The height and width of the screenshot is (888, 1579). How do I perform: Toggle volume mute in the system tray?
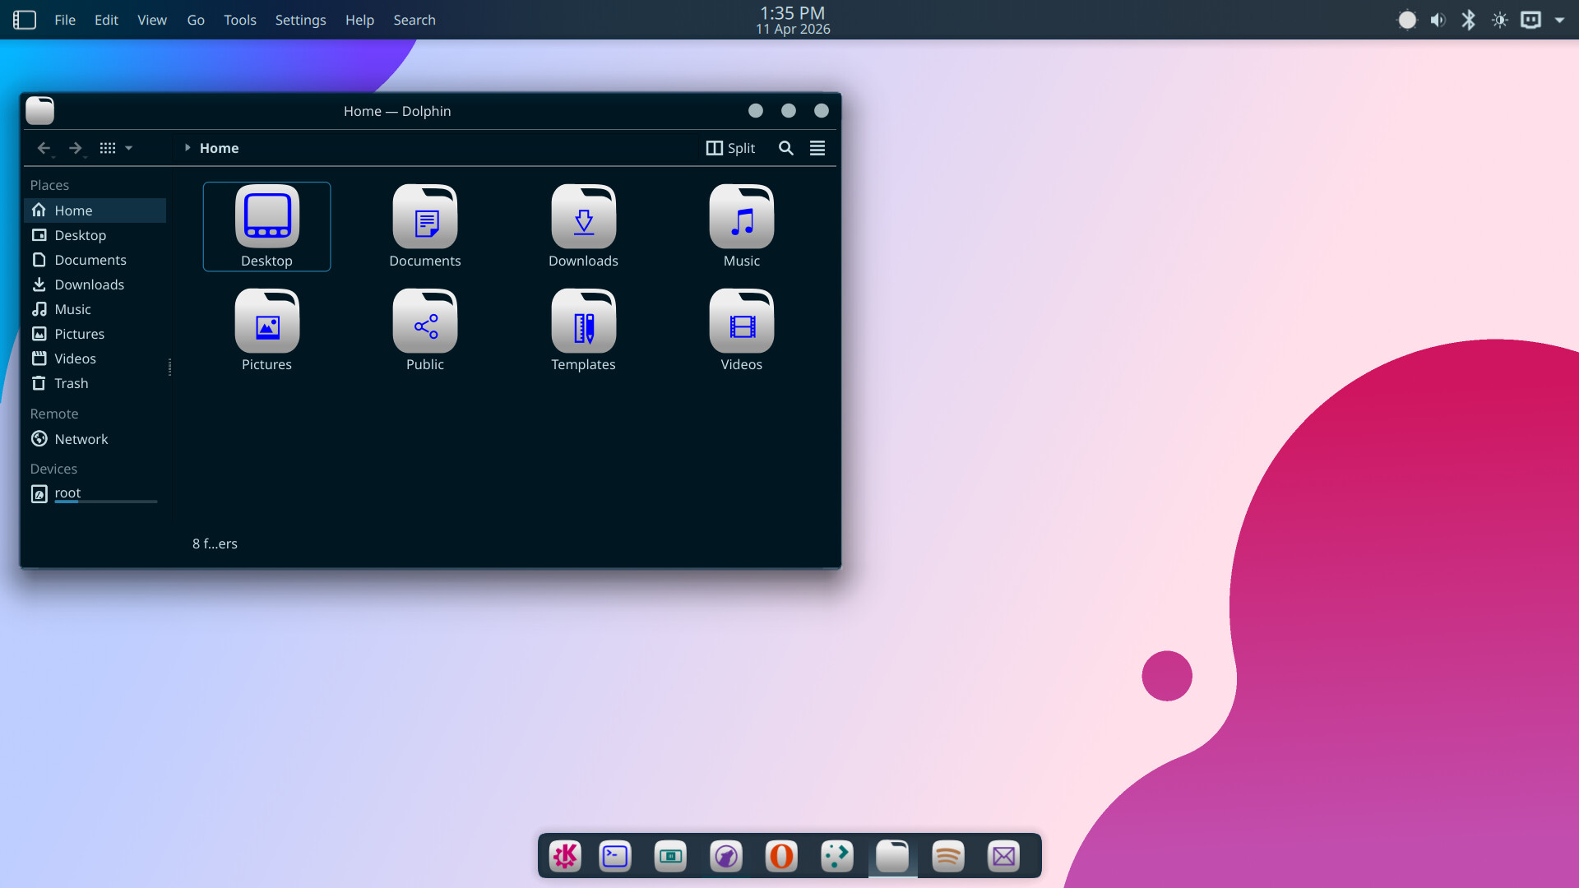[1438, 20]
